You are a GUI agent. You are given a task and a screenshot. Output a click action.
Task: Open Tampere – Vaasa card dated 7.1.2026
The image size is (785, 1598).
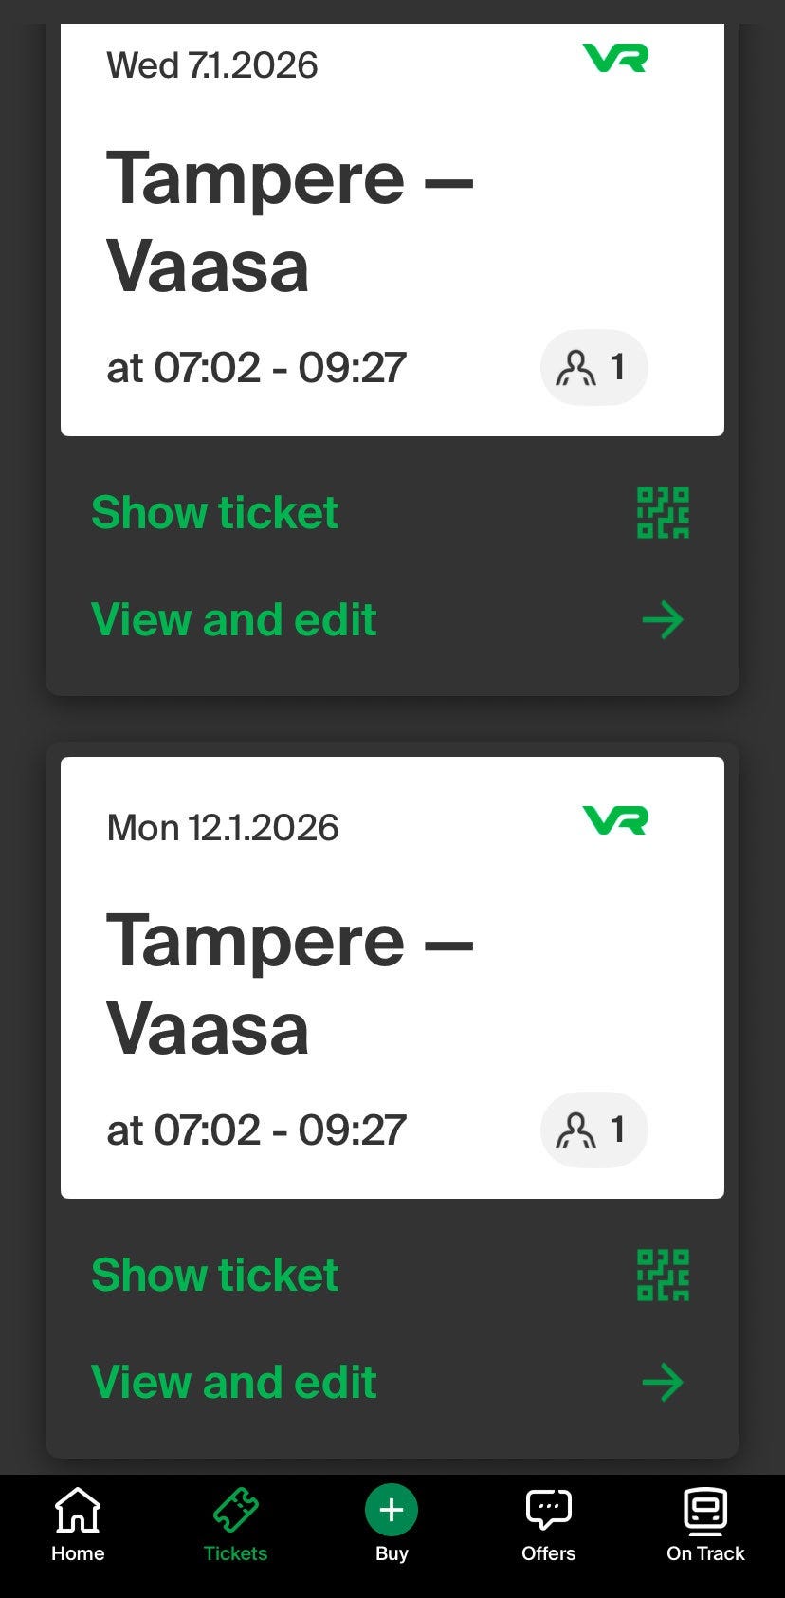289,223
